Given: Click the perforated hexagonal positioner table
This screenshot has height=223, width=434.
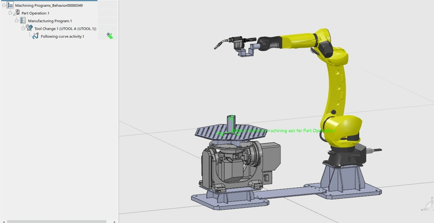Looking at the screenshot, I should tap(231, 132).
